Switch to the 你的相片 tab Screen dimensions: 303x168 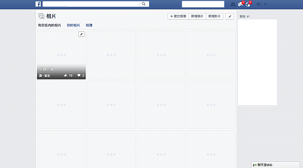(x=73, y=25)
